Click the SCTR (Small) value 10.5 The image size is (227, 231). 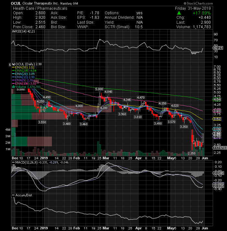[139, 27]
